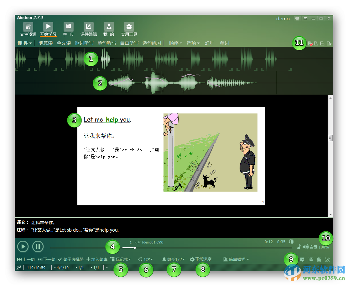Select the waveform view icon near marker 11
348x286 pixels.
coord(329,43)
